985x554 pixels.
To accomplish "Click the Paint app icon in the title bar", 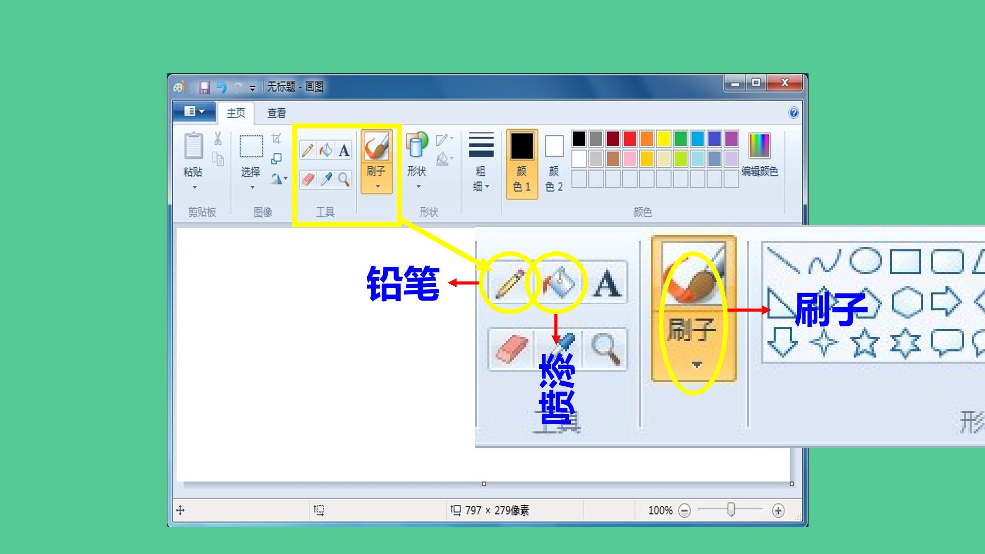I will coord(179,87).
